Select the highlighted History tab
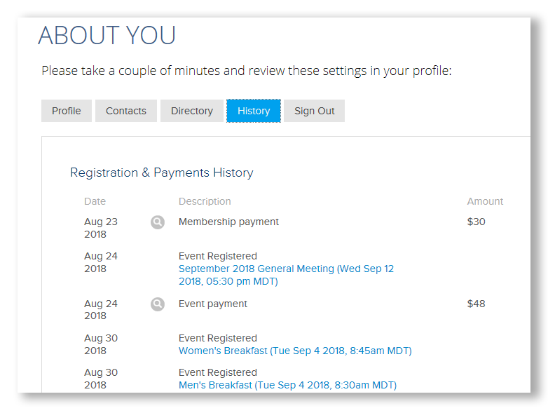This screenshot has height=413, width=548. [254, 111]
